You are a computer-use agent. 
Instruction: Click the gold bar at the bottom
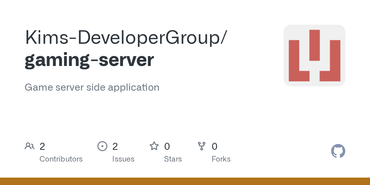pos(185,181)
